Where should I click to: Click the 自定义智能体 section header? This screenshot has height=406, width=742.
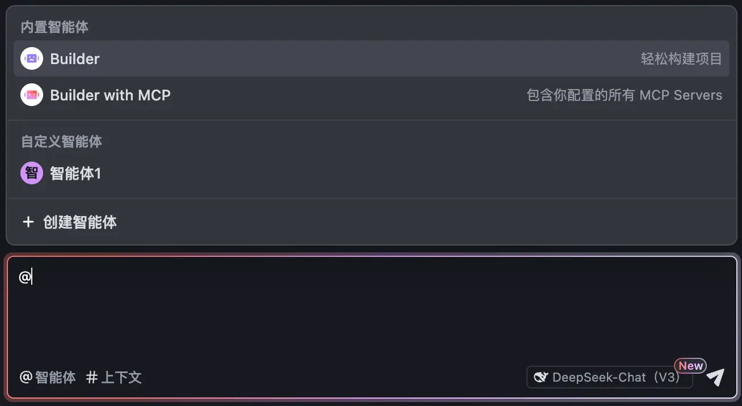click(x=61, y=141)
